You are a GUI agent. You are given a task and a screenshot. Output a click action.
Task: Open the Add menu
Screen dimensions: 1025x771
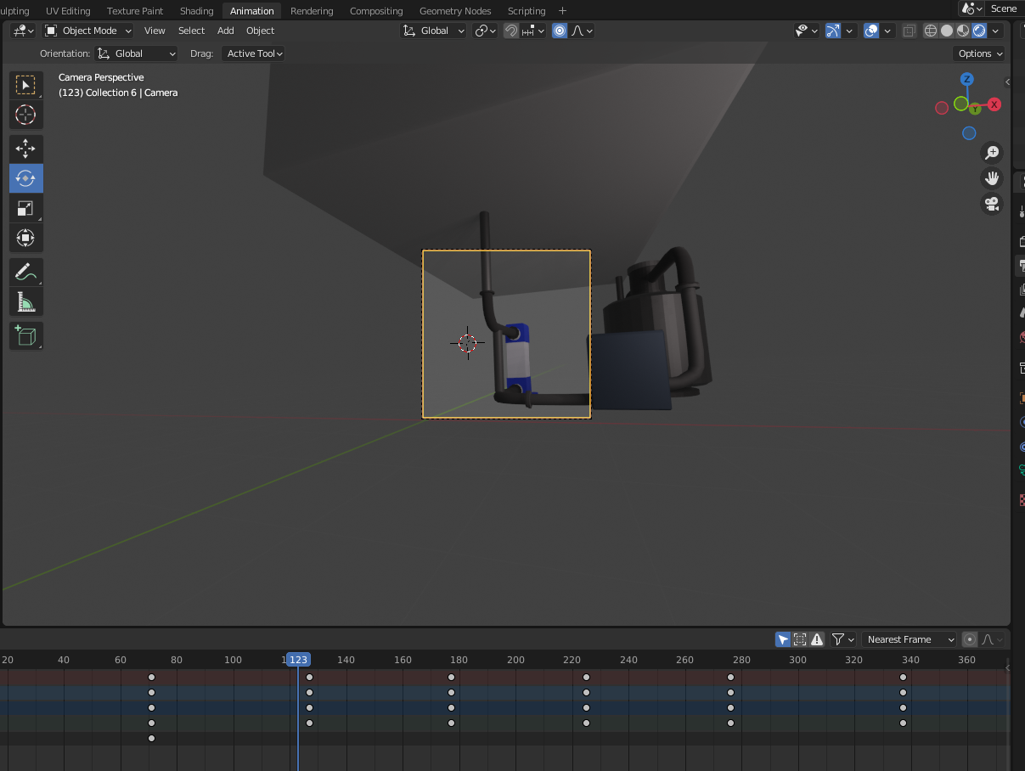click(225, 31)
